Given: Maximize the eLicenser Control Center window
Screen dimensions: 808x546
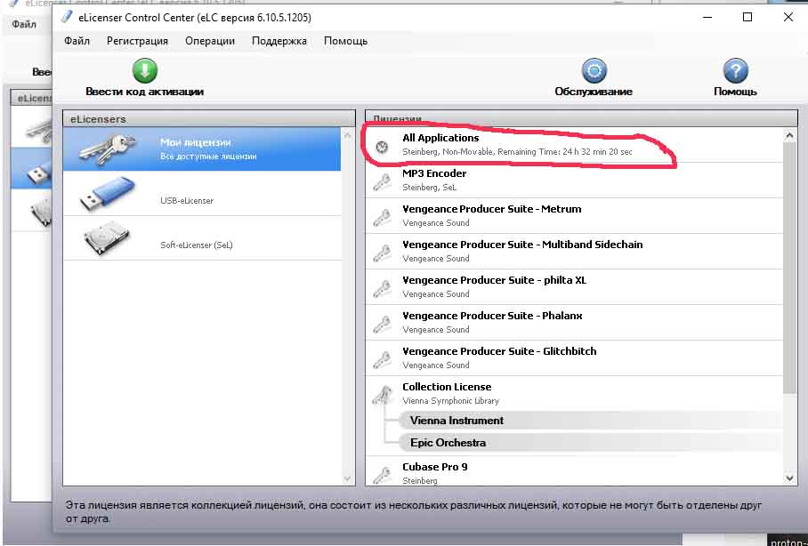Looking at the screenshot, I should (x=747, y=17).
